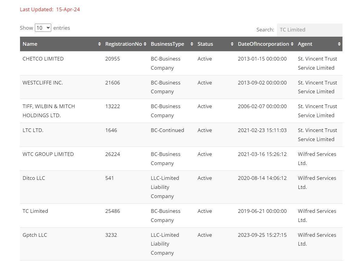Select the Gptch LLC name cell
The width and height of the screenshot is (357, 261).
(35, 235)
